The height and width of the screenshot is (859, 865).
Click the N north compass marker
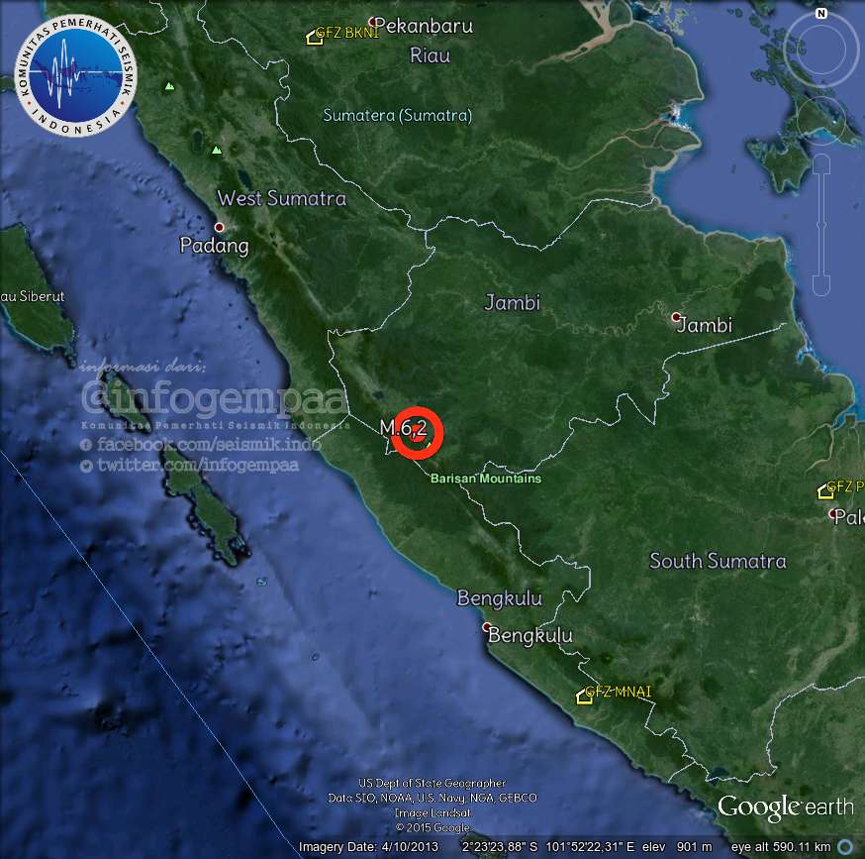820,13
